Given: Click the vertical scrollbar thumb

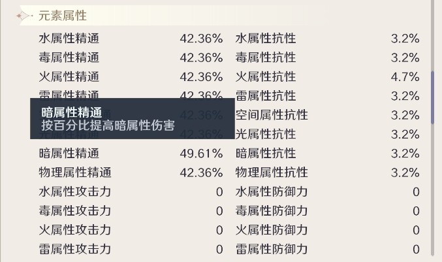Looking at the screenshot, I should [432, 97].
